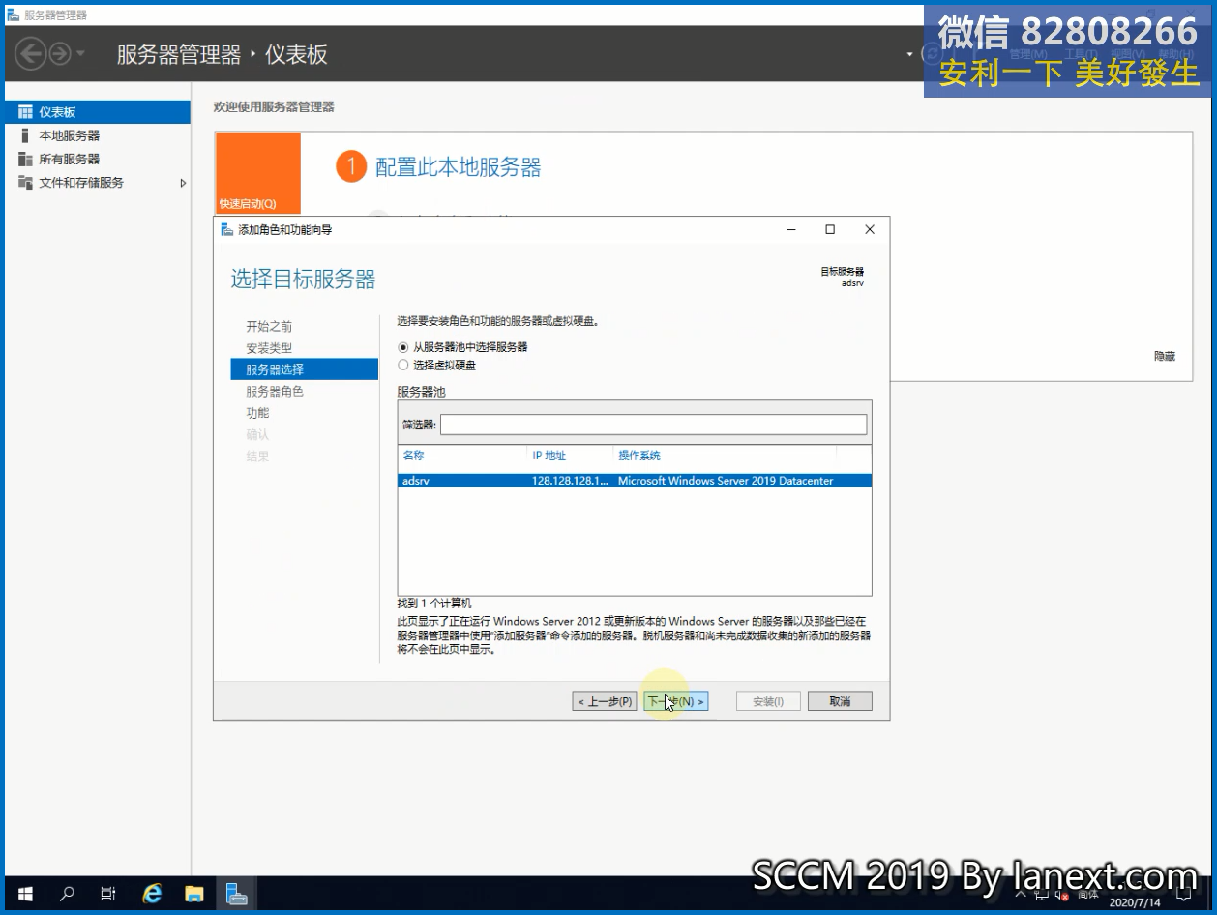
Task: Maximize the 添加角色和功能向导 window
Action: tap(830, 229)
